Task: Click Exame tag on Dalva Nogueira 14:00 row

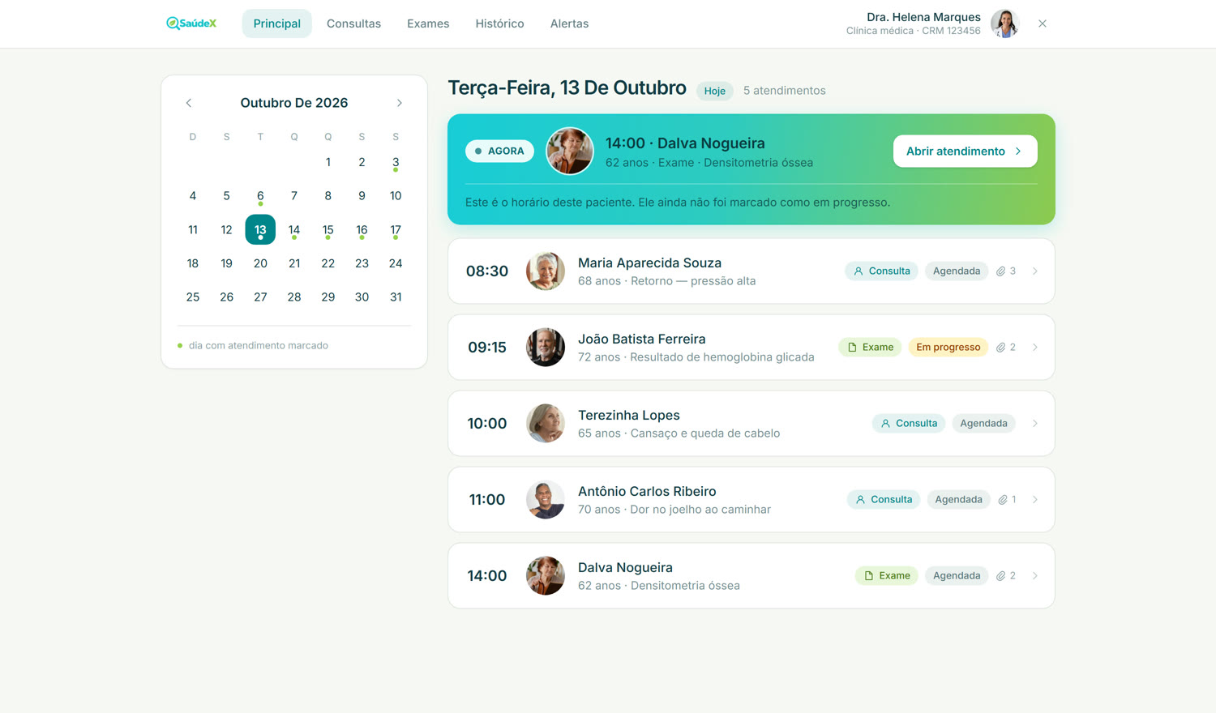Action: point(886,576)
